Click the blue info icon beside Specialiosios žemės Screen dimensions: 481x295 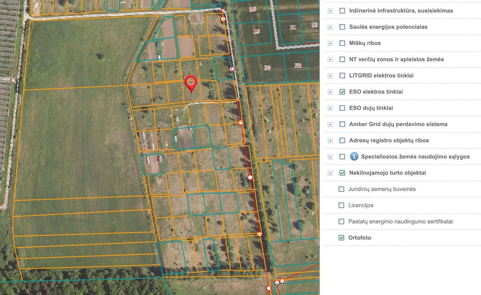(x=354, y=157)
